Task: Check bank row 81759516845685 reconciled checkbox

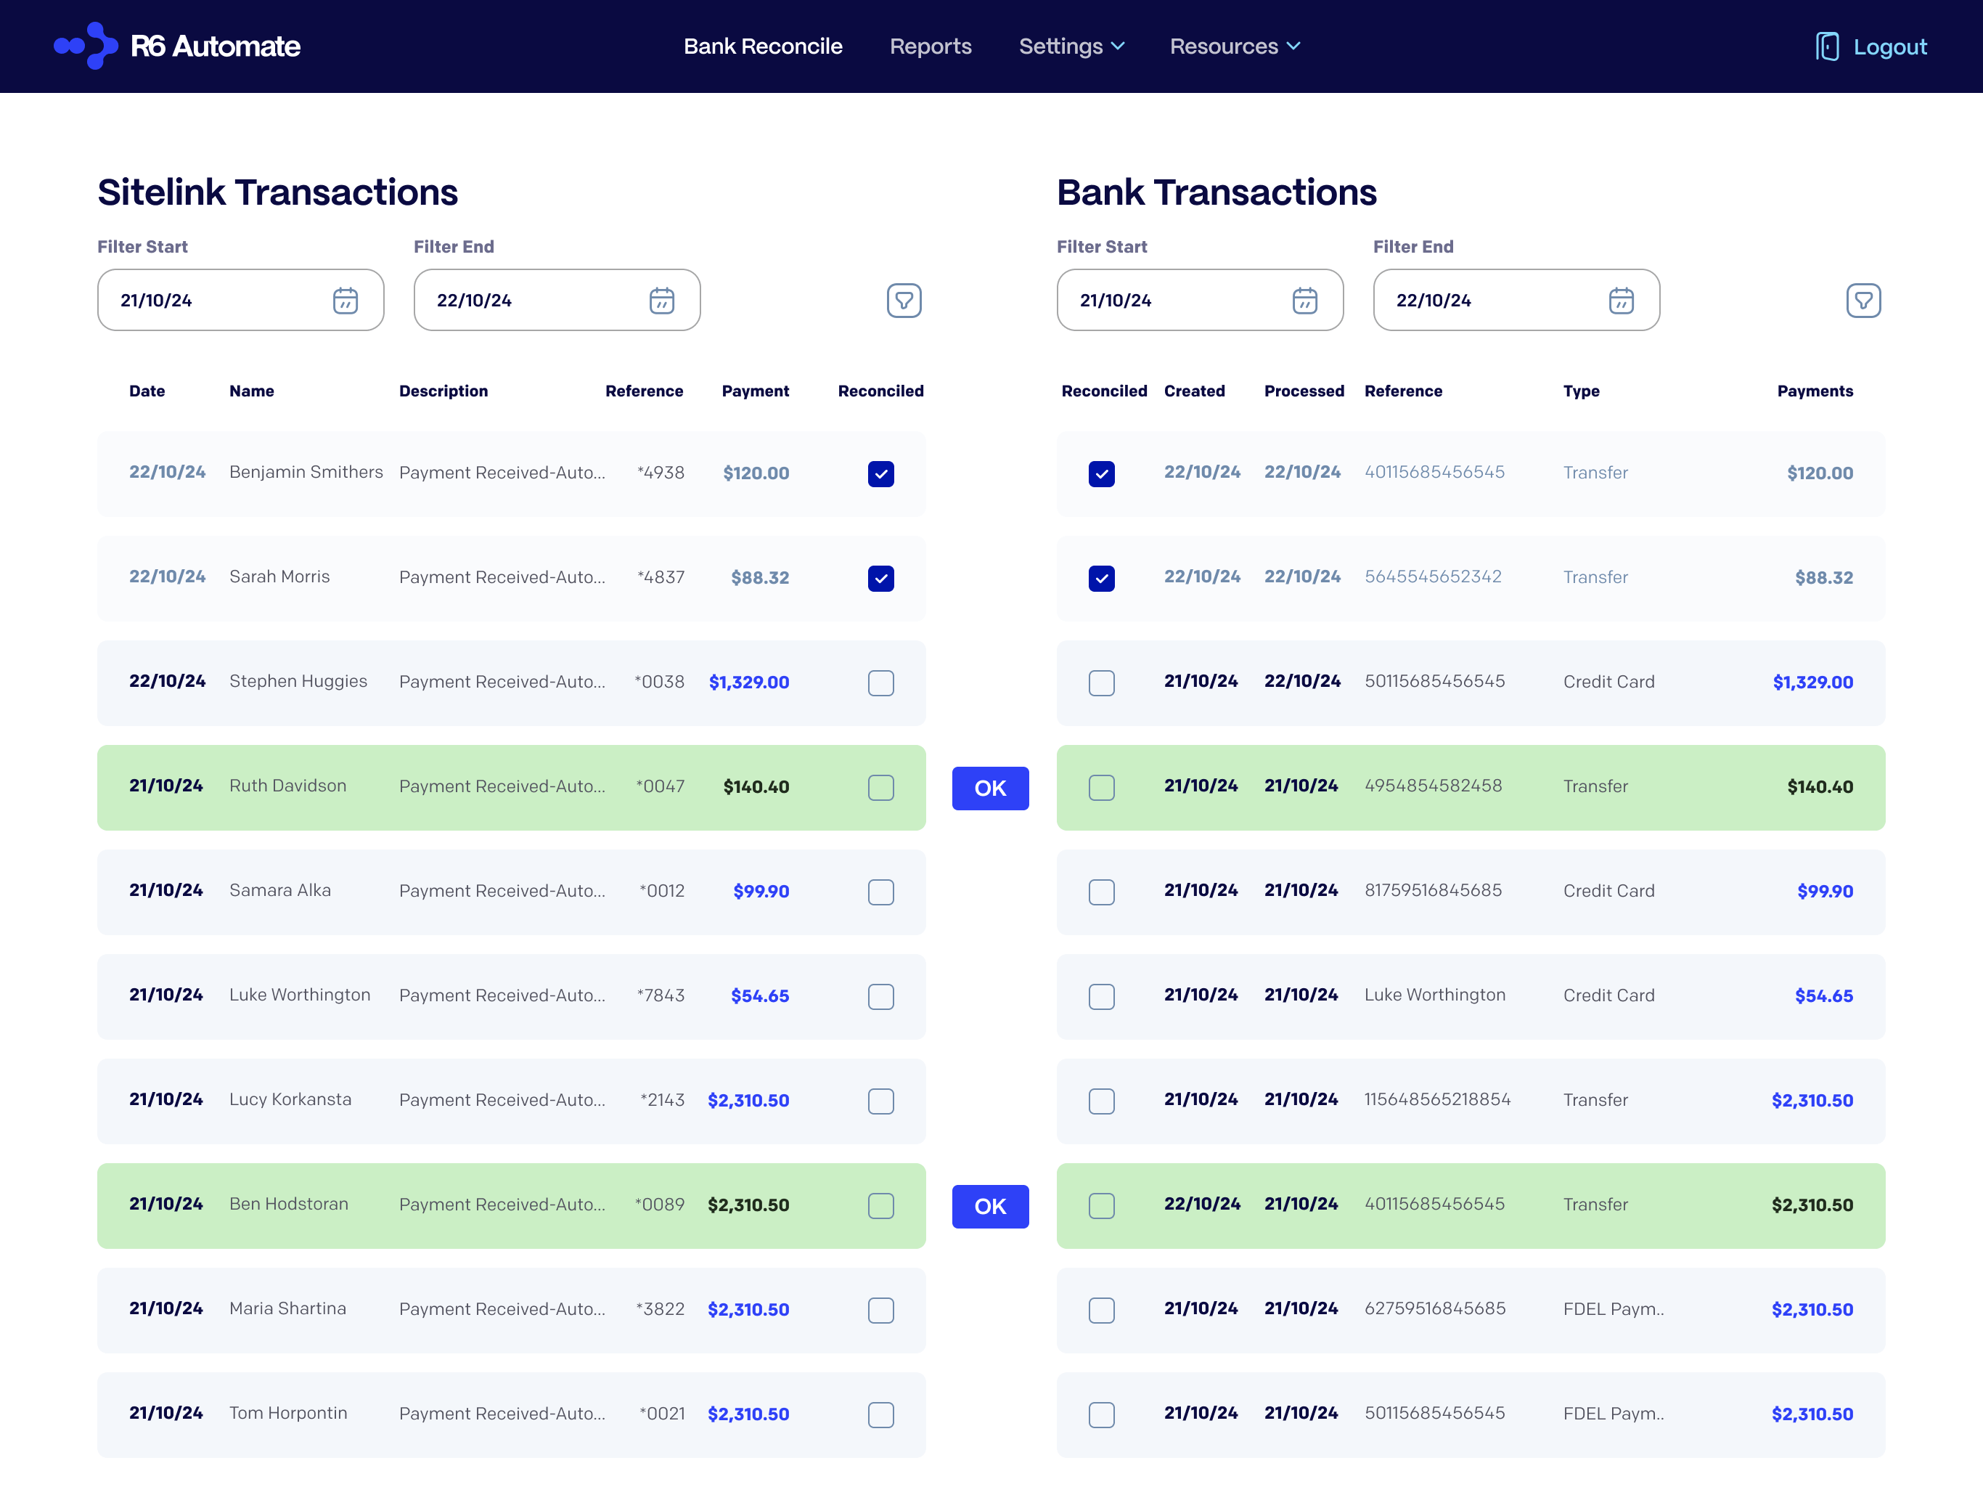Action: (1101, 892)
